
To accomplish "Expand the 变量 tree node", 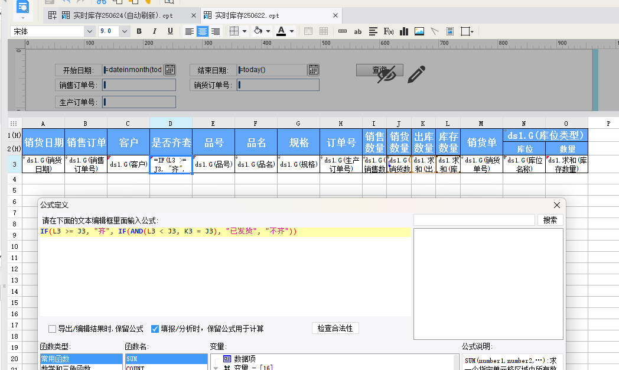I will point(216,368).
